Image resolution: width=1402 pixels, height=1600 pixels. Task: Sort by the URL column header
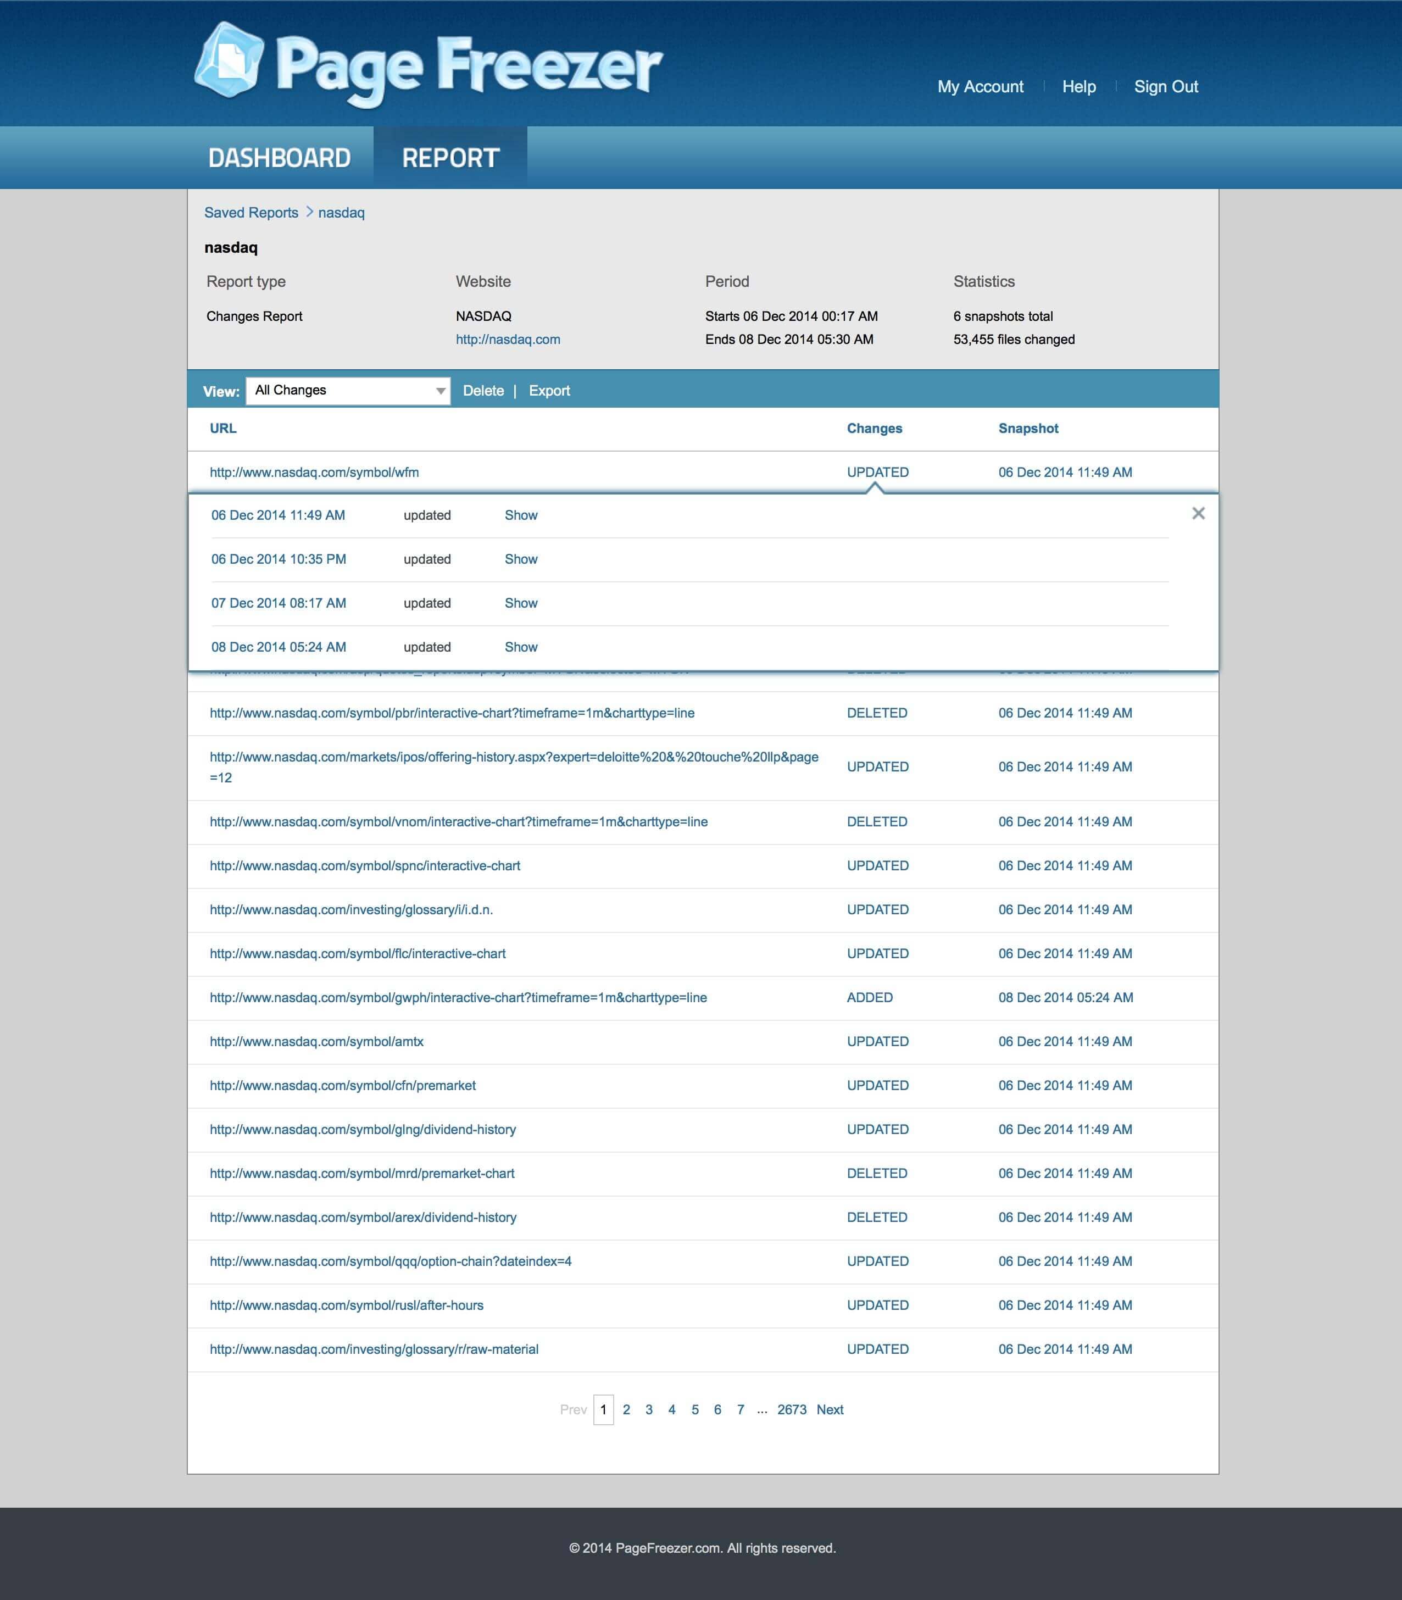point(223,429)
